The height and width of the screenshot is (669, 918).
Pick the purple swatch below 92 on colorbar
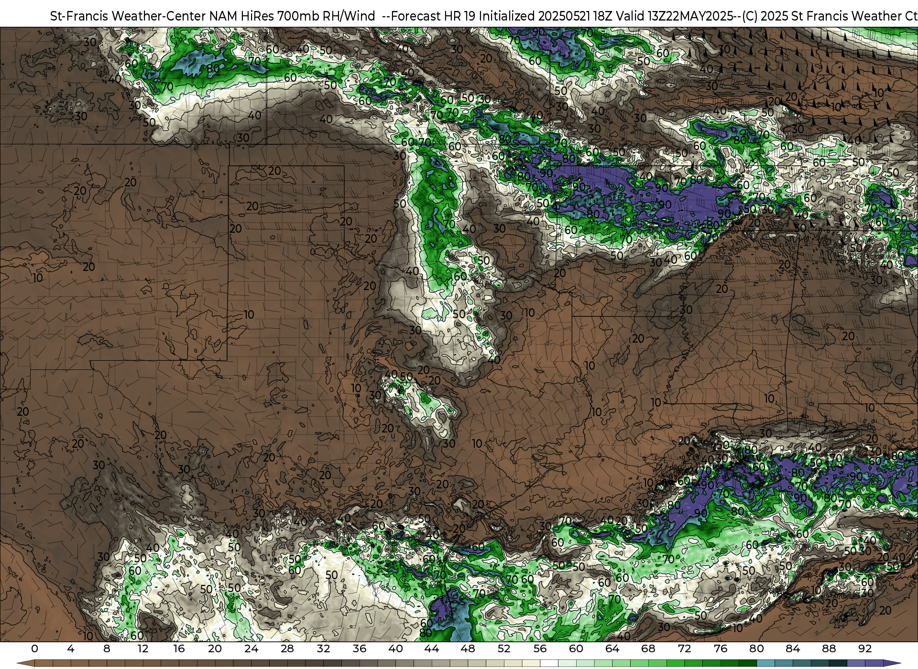[x=874, y=663]
